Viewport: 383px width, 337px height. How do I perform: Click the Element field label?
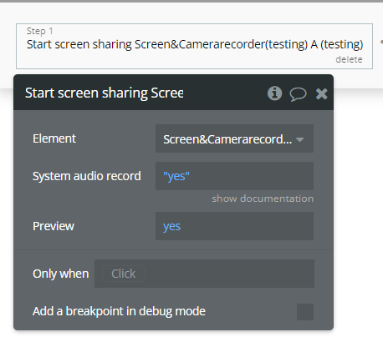54,138
